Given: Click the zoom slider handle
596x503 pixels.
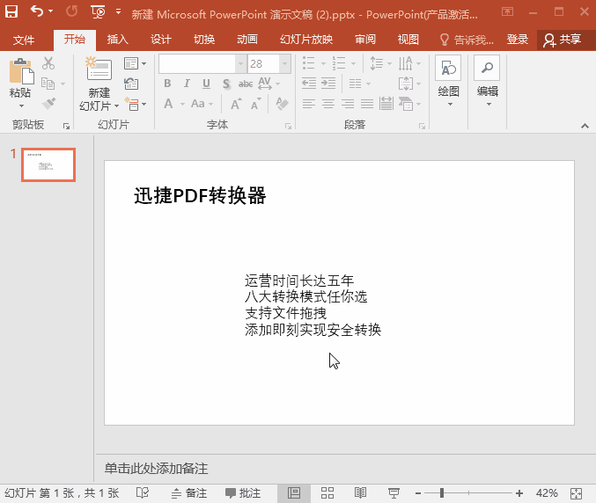Looking at the screenshot, I should coord(441,493).
